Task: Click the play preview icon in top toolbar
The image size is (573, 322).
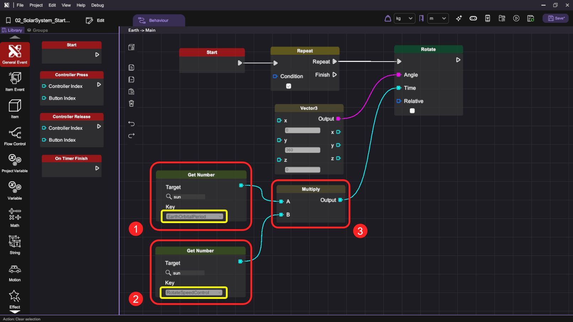Action: coord(516,19)
